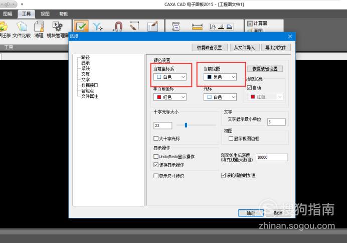Select 智能点 in the options tree
The width and height of the screenshot is (347, 243).
(88, 90)
